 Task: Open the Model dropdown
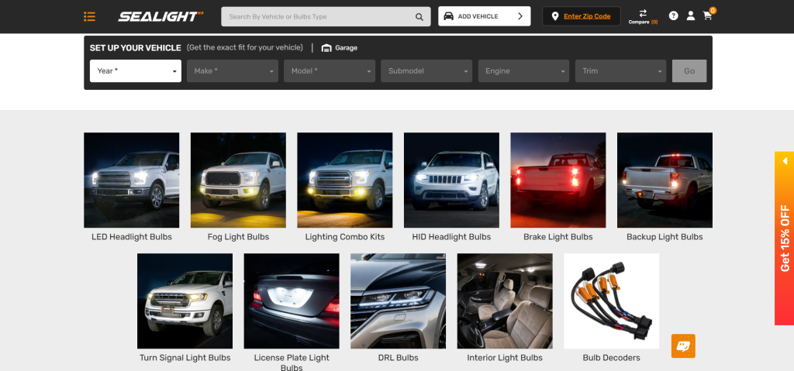330,71
